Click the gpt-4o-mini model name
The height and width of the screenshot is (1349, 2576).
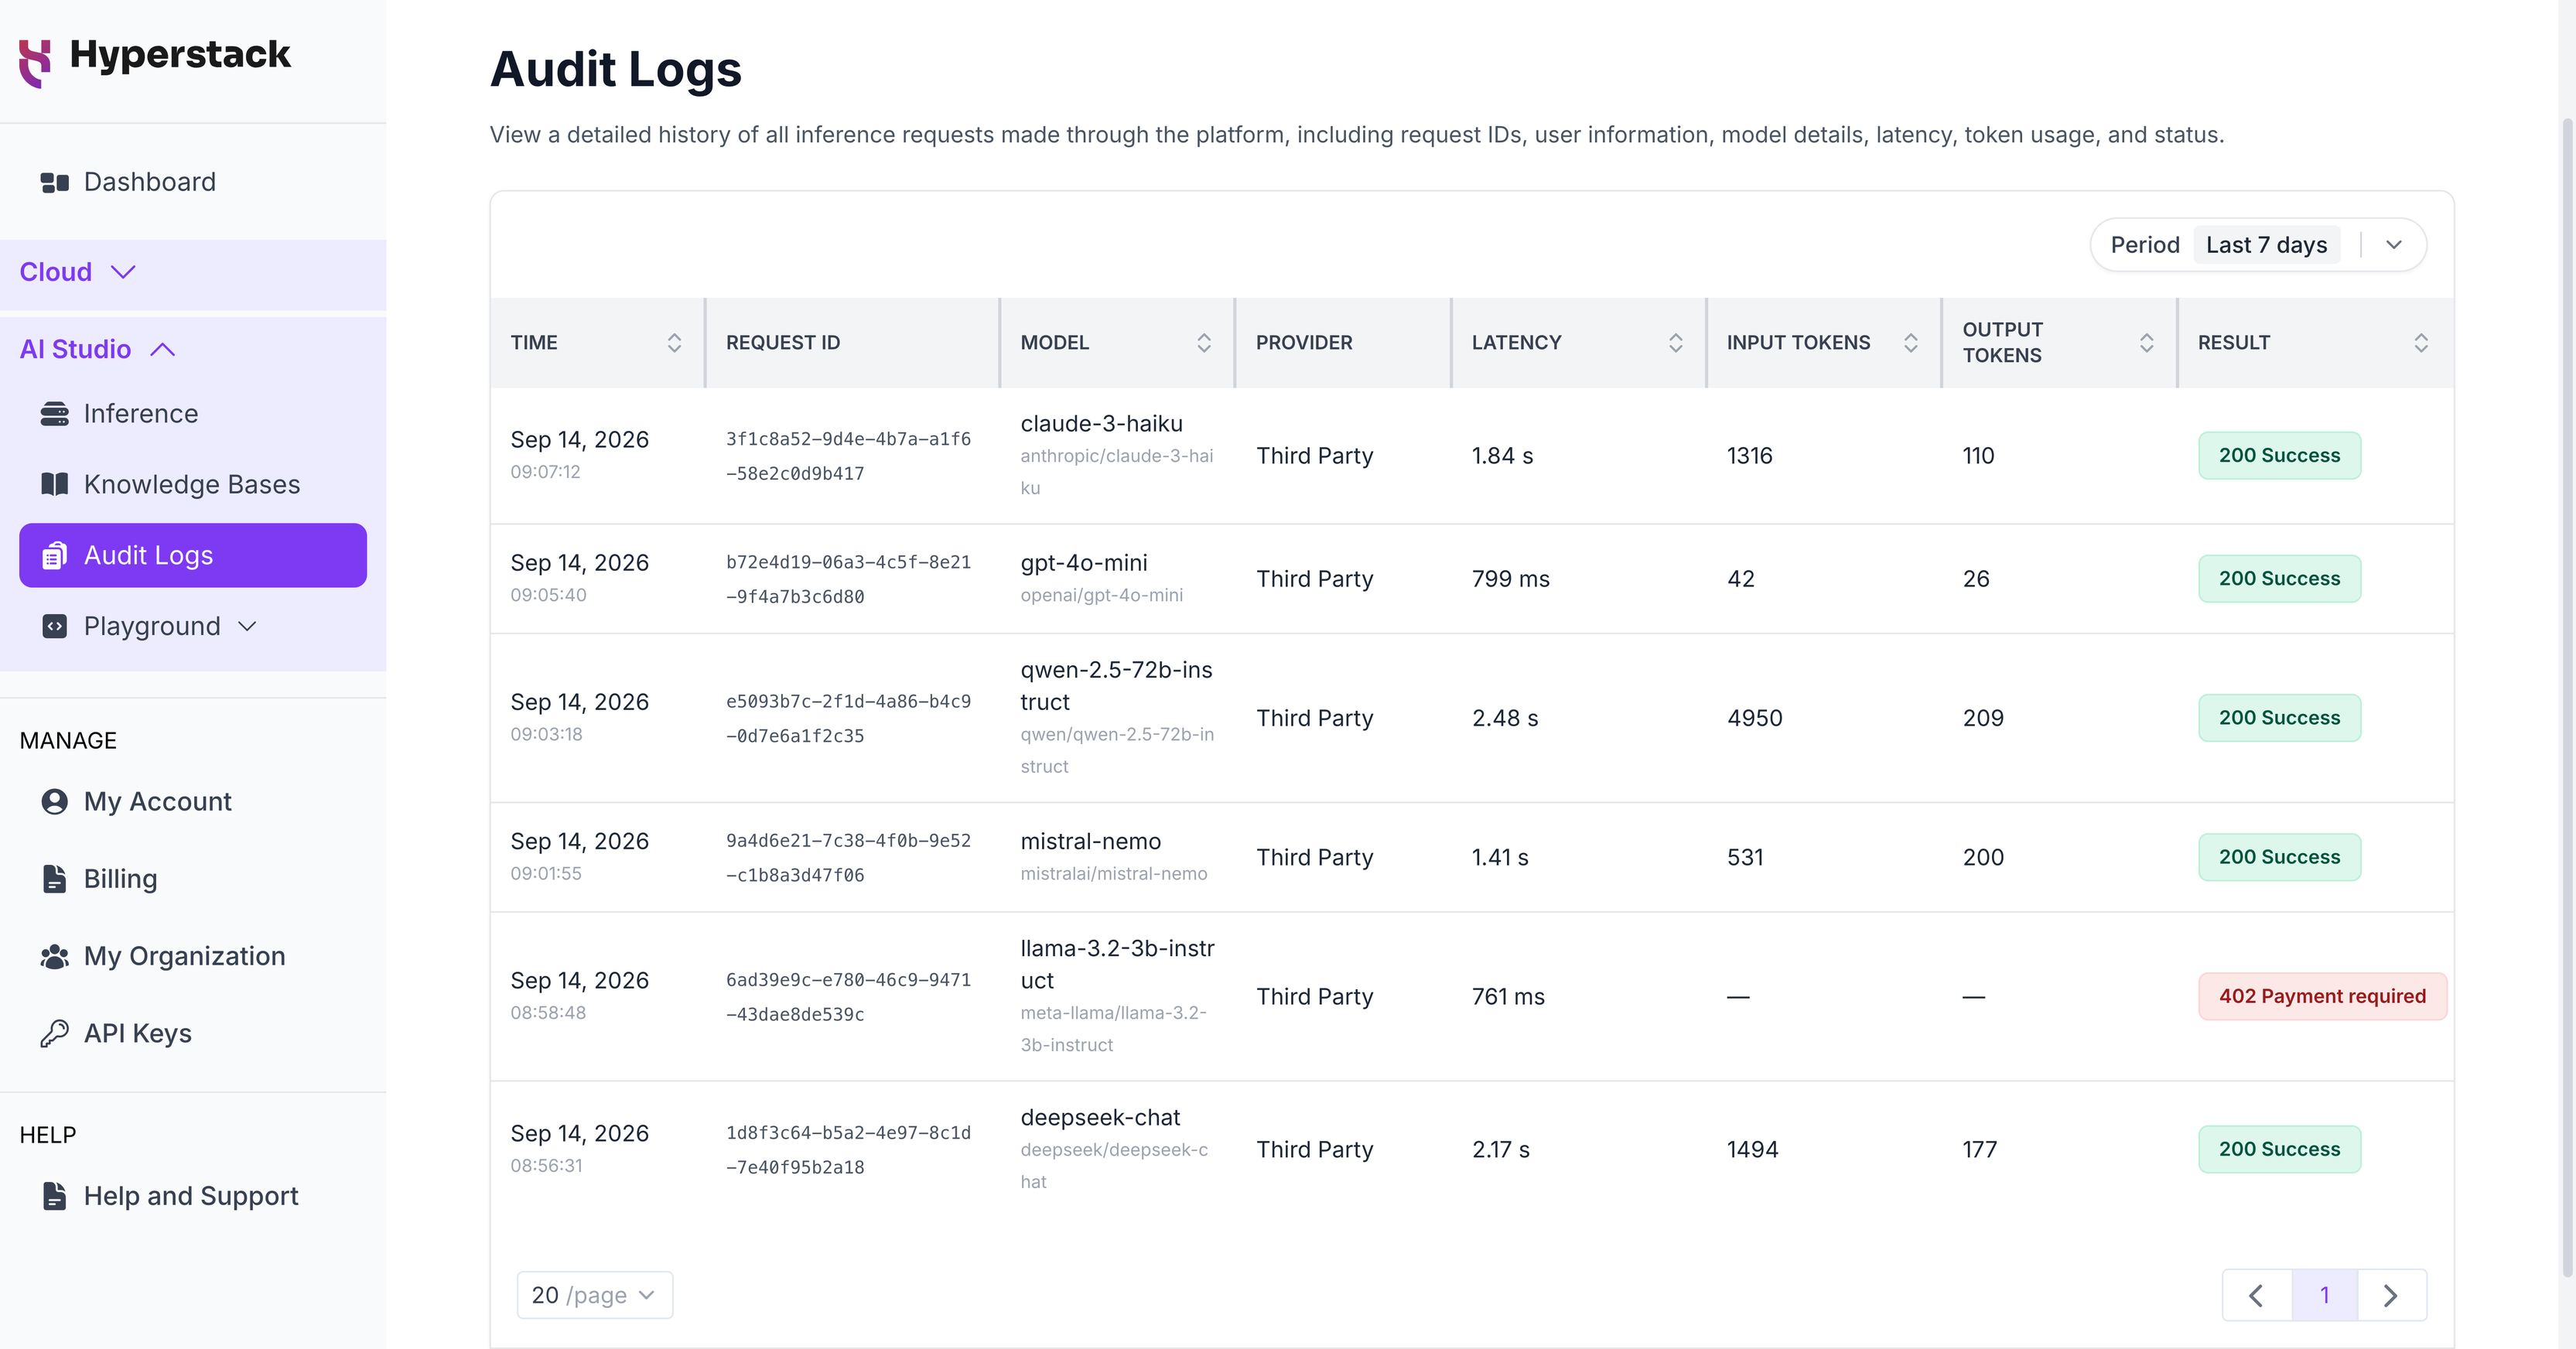pyautogui.click(x=1084, y=563)
